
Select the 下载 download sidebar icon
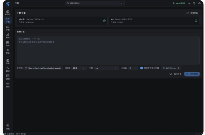[x=8, y=20]
